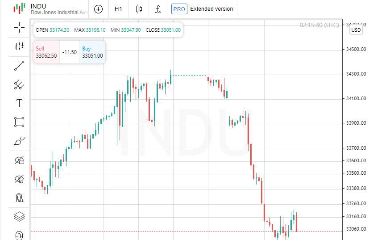Click the Sell 33062.50 button
Image resolution: width=373 pixels, height=240 pixels.
(x=46, y=52)
